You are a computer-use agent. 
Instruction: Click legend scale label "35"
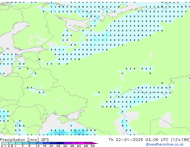tap(72, 146)
